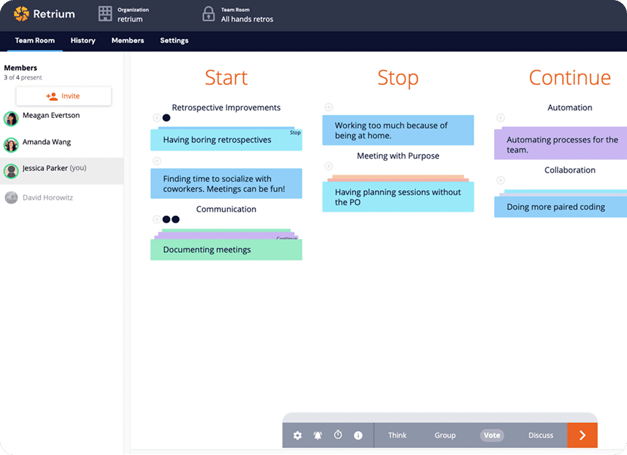Click the Retrium logo icon
Image resolution: width=627 pixels, height=455 pixels.
coord(22,14)
